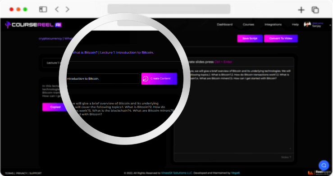The image size is (333, 176).
Task: Click the CourseReel AI logo
Action: pyautogui.click(x=33, y=25)
